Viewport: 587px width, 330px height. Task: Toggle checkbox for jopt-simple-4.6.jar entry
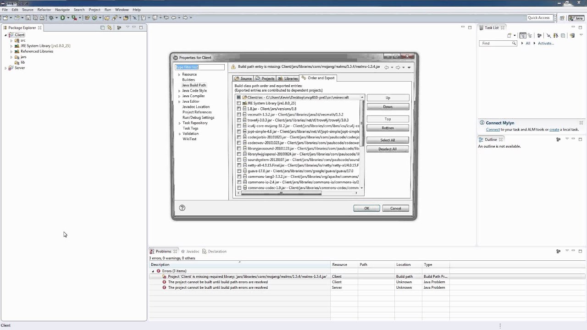pyautogui.click(x=239, y=132)
